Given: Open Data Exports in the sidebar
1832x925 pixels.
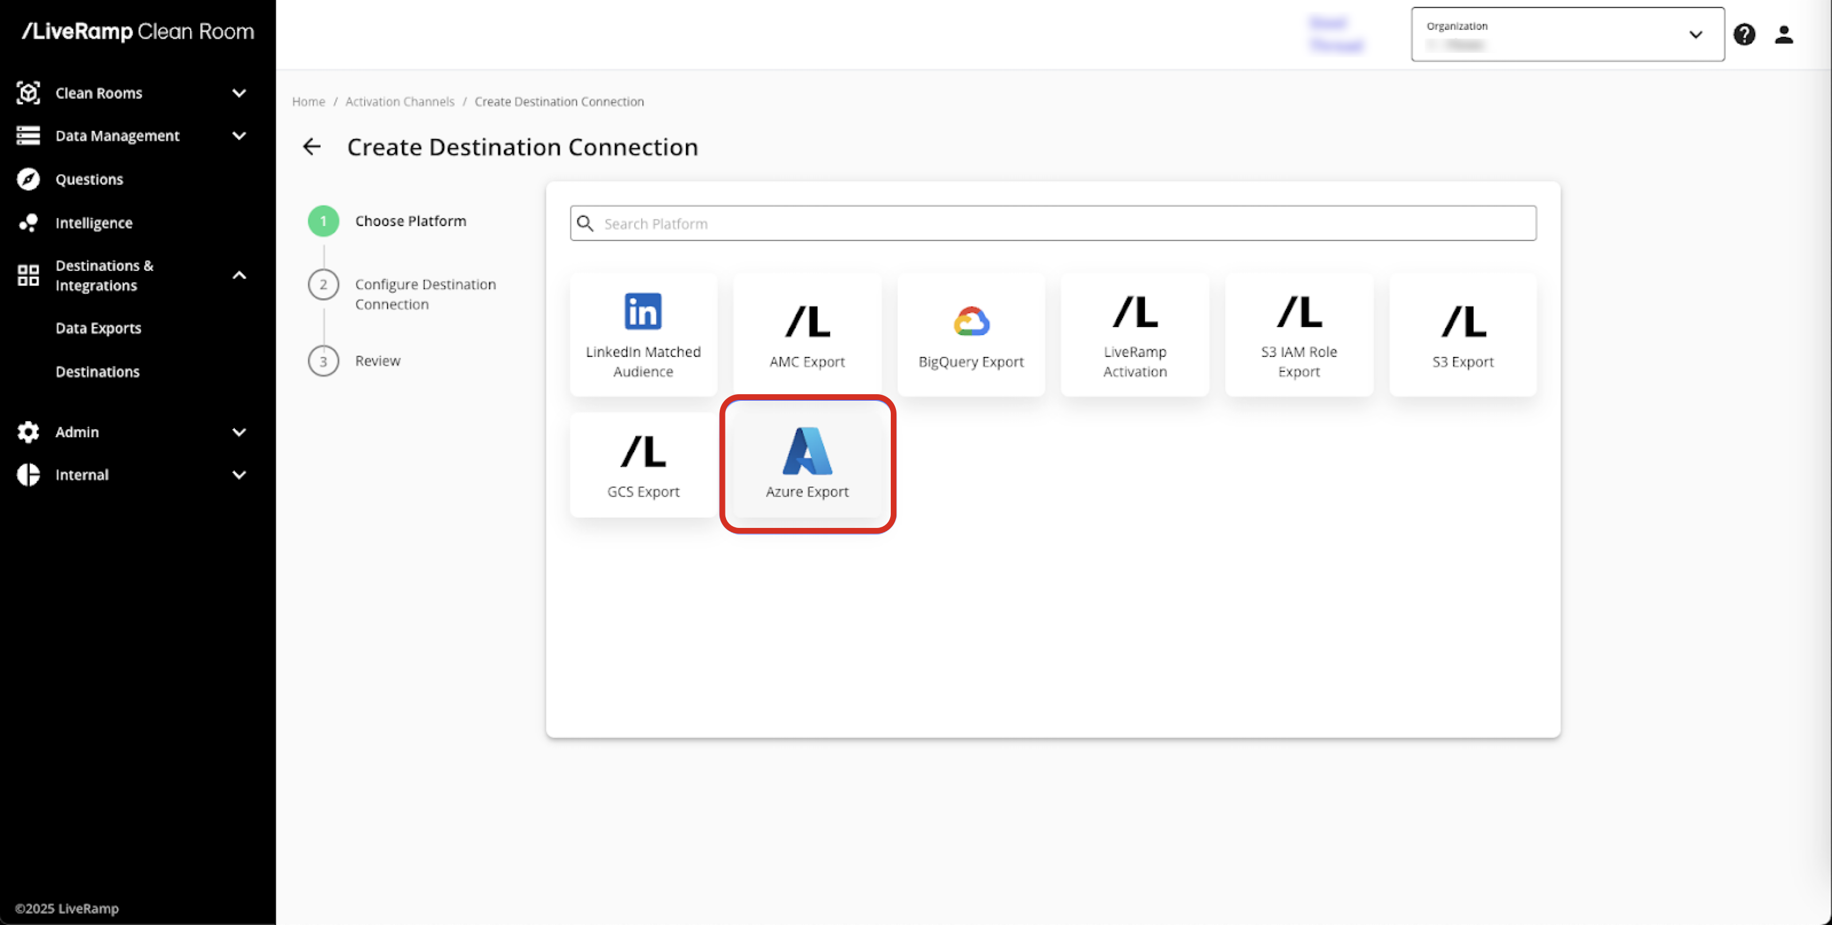Looking at the screenshot, I should point(98,328).
